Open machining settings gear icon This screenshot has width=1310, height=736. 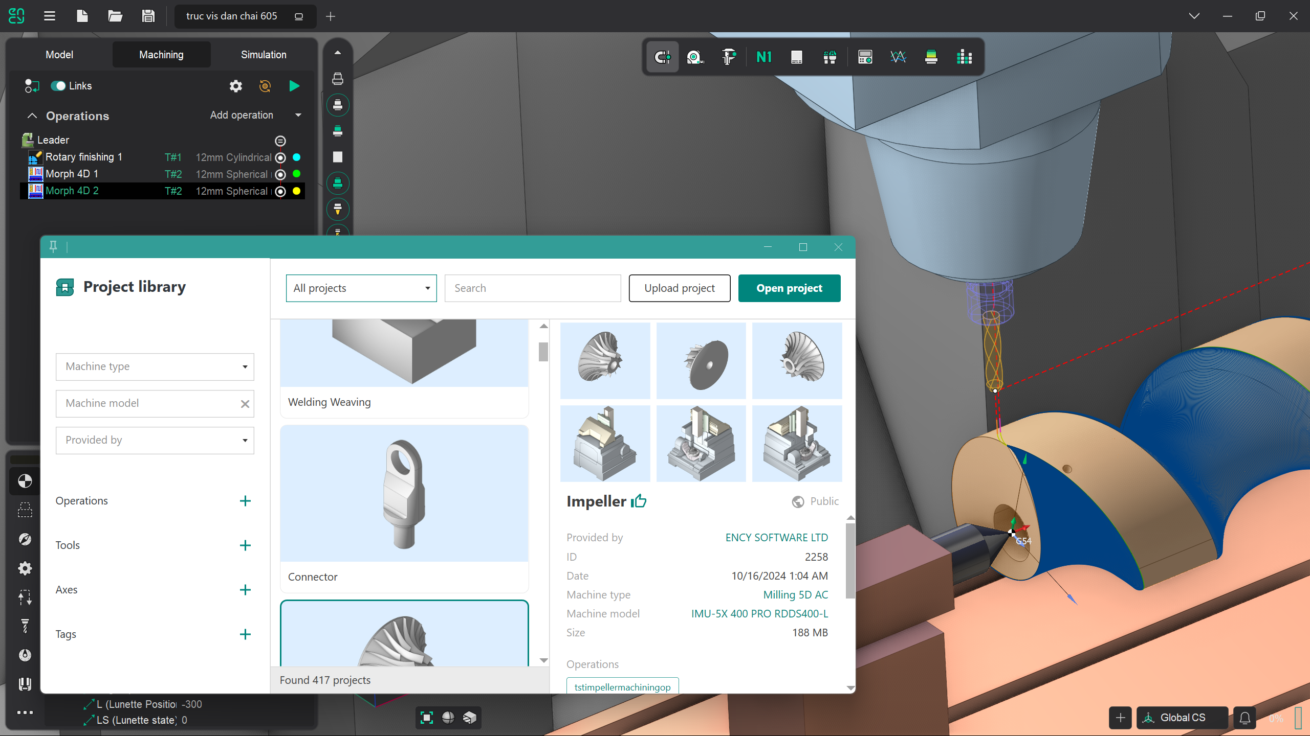pyautogui.click(x=235, y=86)
